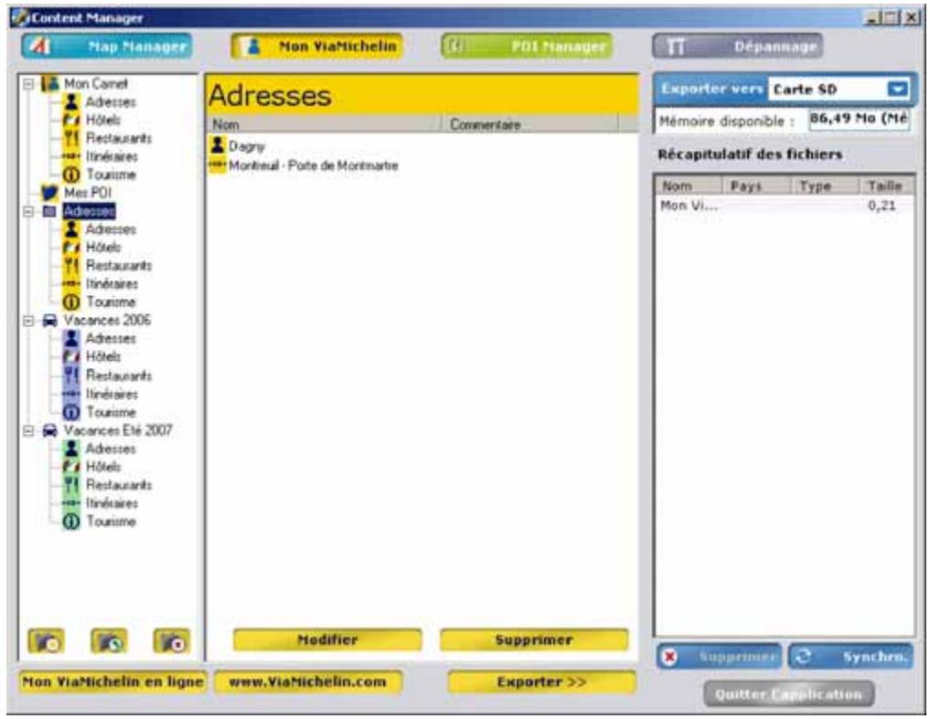Select Hôtels icon under Vacances Eté 2007

71,467
